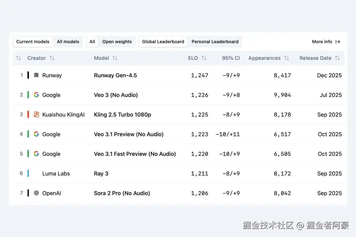The height and width of the screenshot is (237, 356).
Task: Select the Luma Labs creator name
Action: (x=56, y=173)
